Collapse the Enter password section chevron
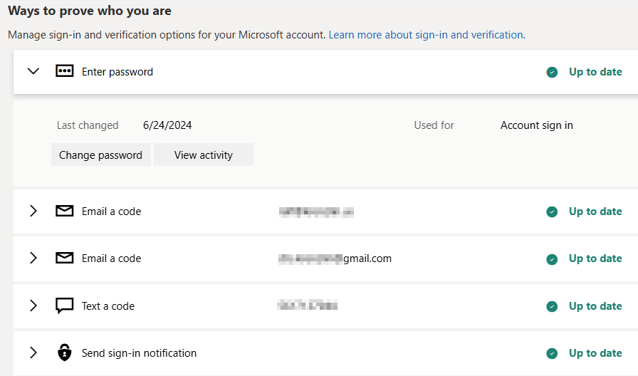The width and height of the screenshot is (638, 376). 33,71
